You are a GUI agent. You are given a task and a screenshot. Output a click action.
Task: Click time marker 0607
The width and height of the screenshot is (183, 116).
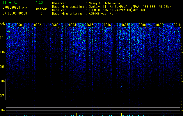(x=125, y=25)
